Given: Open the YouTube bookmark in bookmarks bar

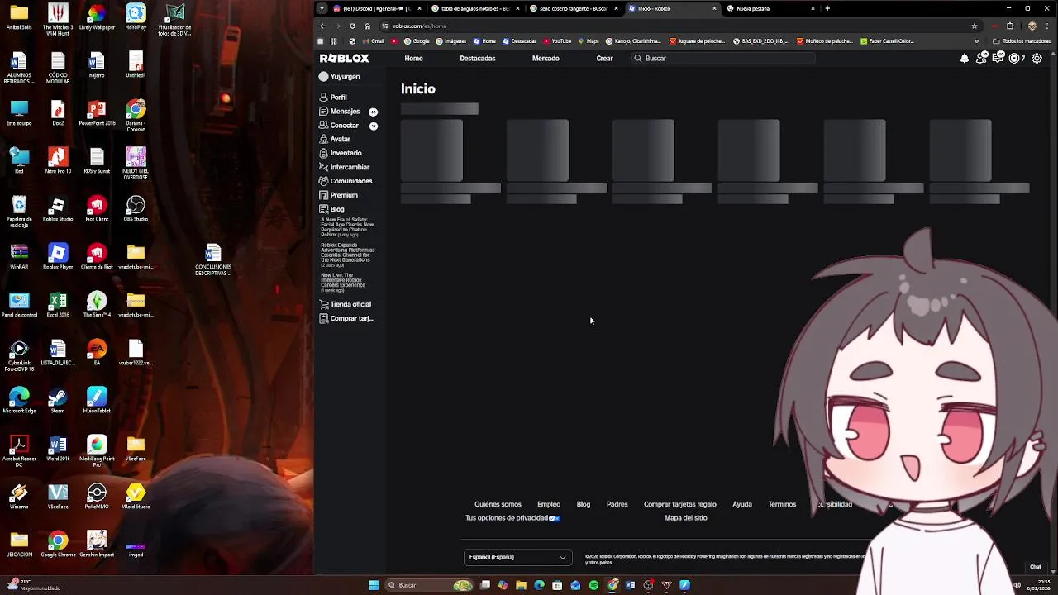Looking at the screenshot, I should tap(557, 41).
